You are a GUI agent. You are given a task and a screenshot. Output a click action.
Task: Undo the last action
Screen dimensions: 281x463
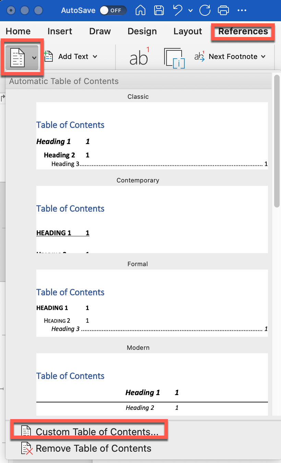[x=178, y=10]
